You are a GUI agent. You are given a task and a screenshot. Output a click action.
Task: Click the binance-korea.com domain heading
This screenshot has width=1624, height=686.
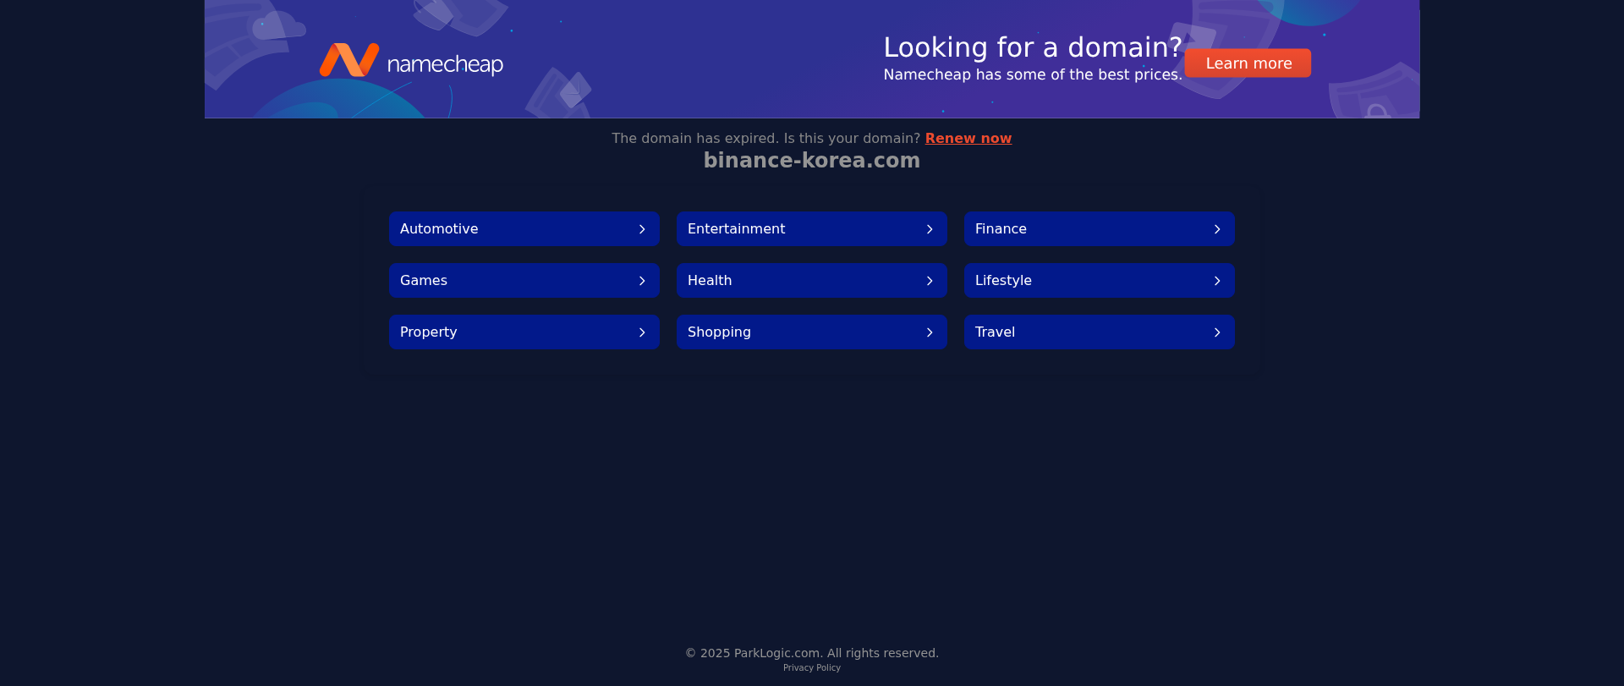click(811, 161)
